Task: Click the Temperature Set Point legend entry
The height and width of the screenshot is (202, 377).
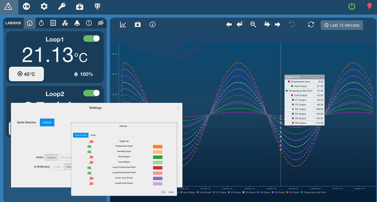Action: pyautogui.click(x=314, y=192)
